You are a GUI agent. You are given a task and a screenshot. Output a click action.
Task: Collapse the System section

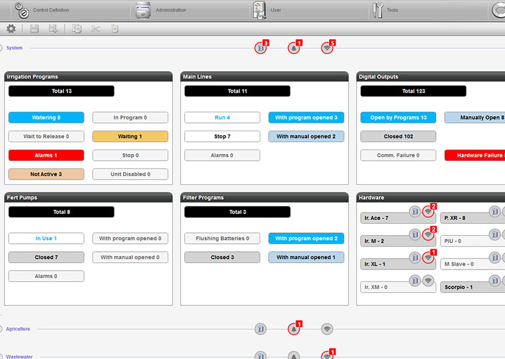(x=2, y=48)
